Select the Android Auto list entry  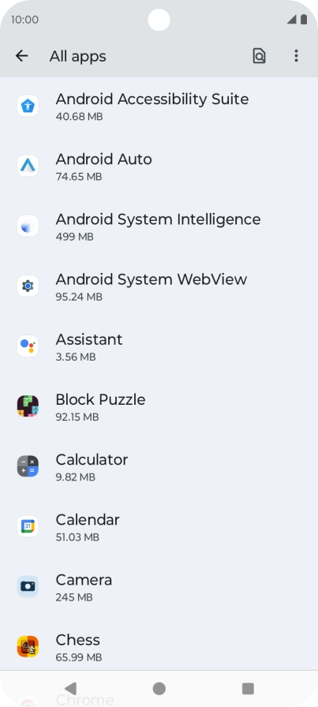(x=159, y=166)
